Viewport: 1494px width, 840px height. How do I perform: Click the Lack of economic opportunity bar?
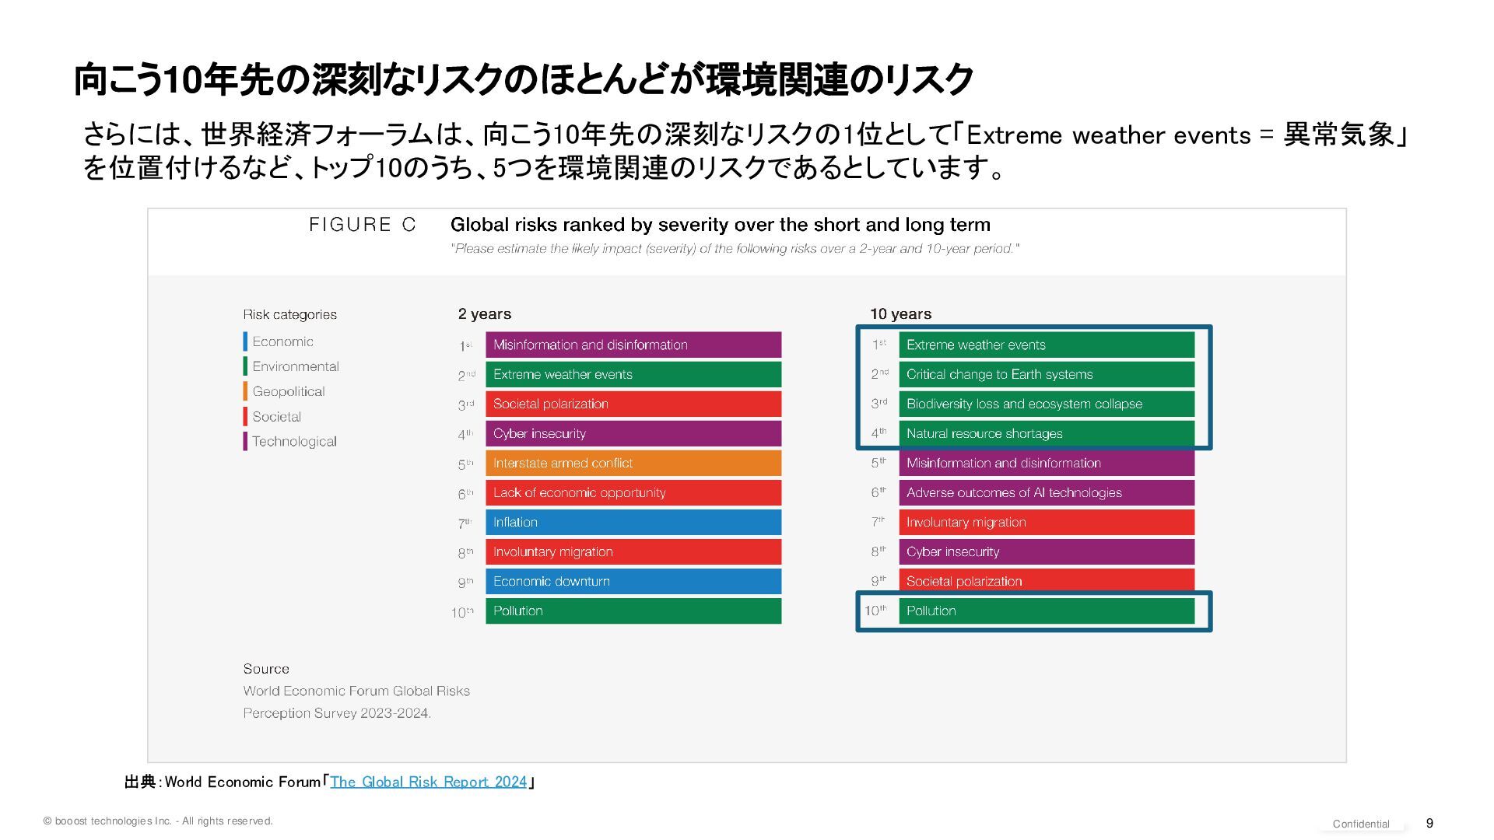(633, 492)
